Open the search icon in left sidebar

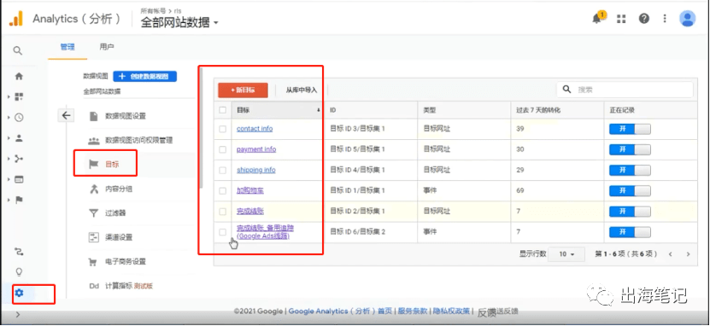pyautogui.click(x=18, y=50)
